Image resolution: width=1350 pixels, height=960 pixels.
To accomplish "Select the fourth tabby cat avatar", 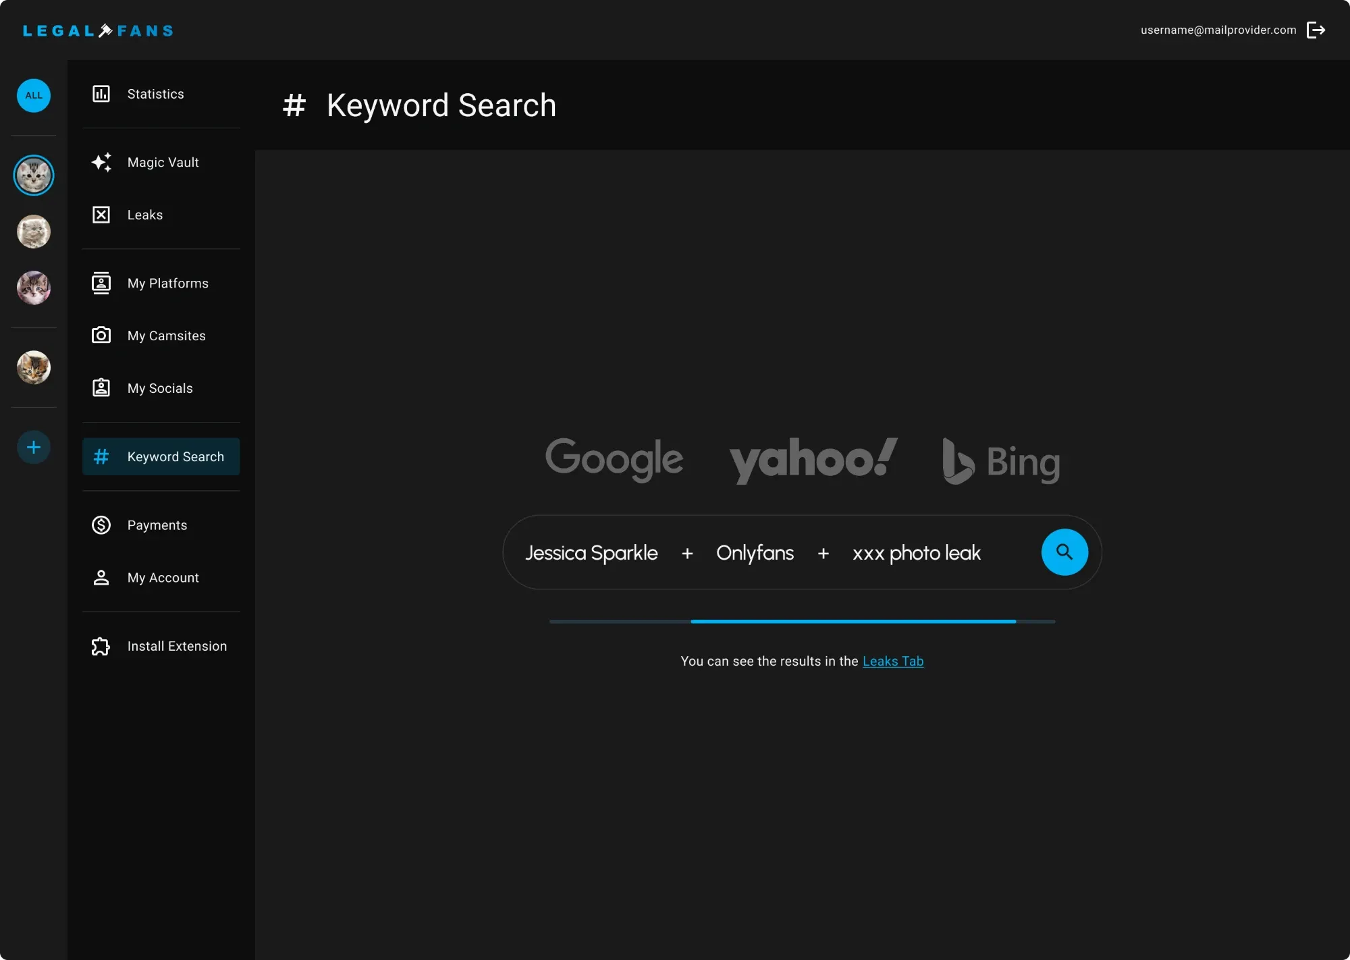I will tap(34, 367).
